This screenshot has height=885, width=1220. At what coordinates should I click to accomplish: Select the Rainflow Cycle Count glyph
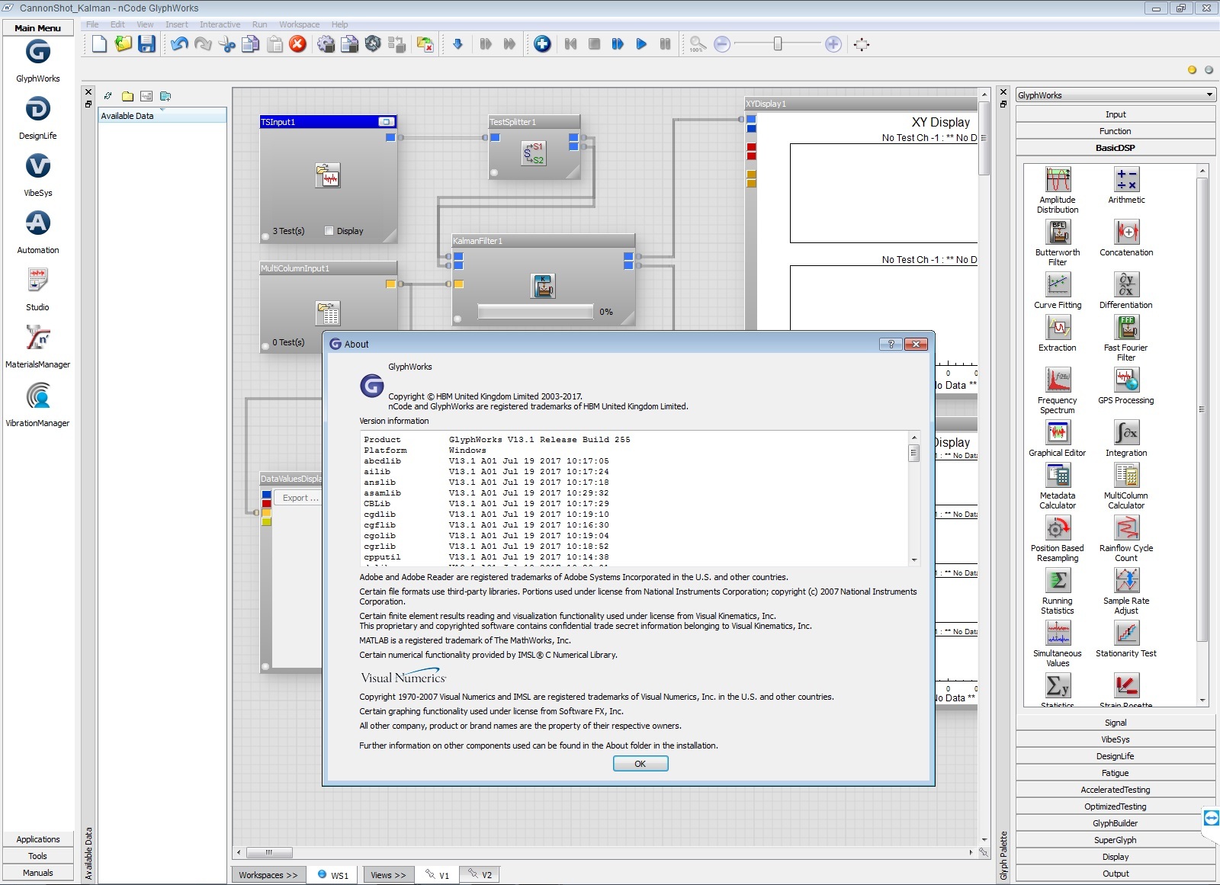pyautogui.click(x=1126, y=527)
